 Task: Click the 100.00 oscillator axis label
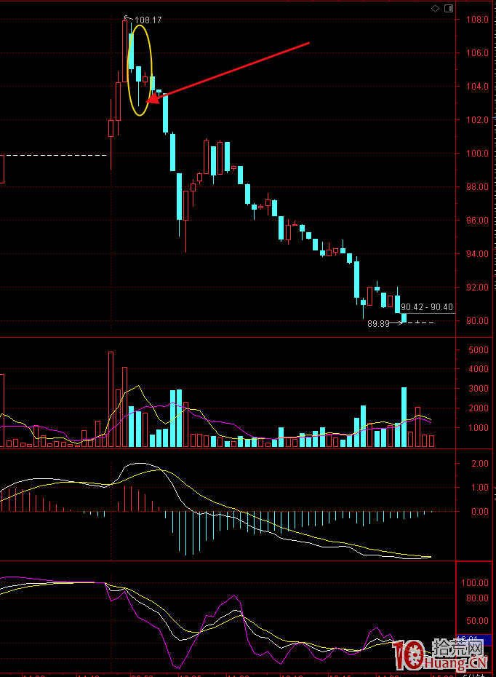point(475,582)
